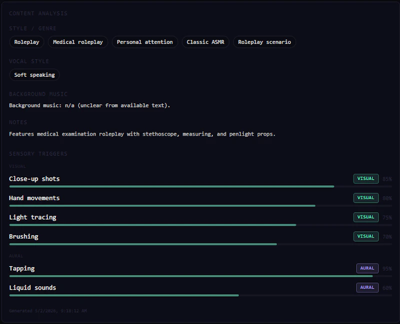Click the Hand movements progress bar

[x=200, y=206]
